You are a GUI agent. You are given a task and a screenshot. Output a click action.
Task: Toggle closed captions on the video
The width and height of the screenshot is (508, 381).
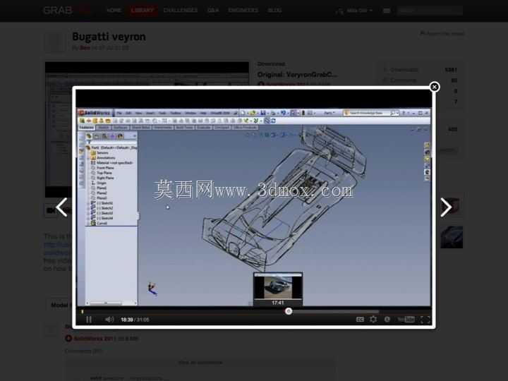(360, 320)
